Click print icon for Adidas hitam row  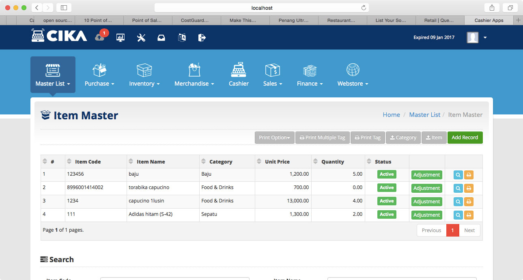click(469, 215)
